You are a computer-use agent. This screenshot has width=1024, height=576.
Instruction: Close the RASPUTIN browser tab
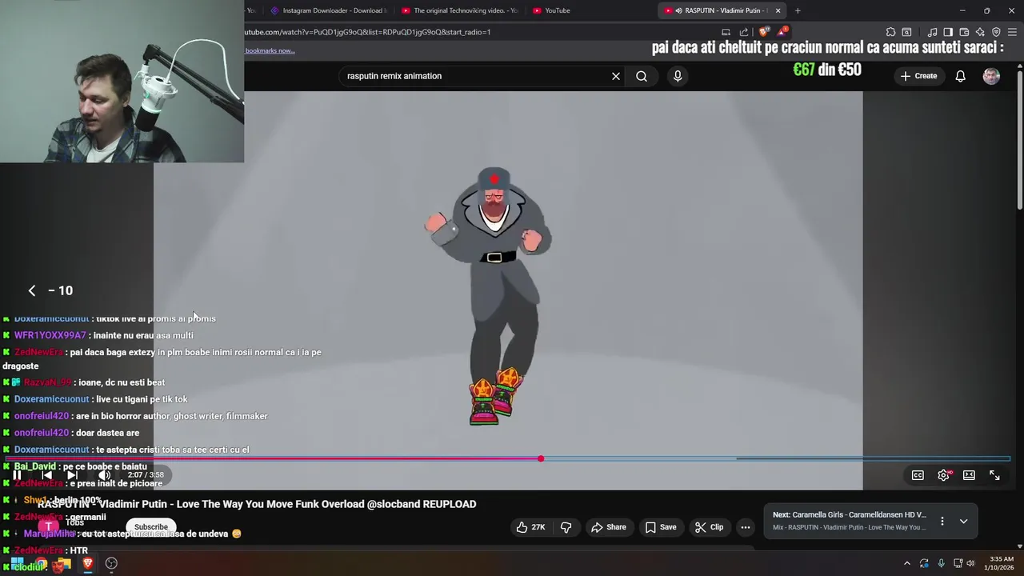pos(778,10)
